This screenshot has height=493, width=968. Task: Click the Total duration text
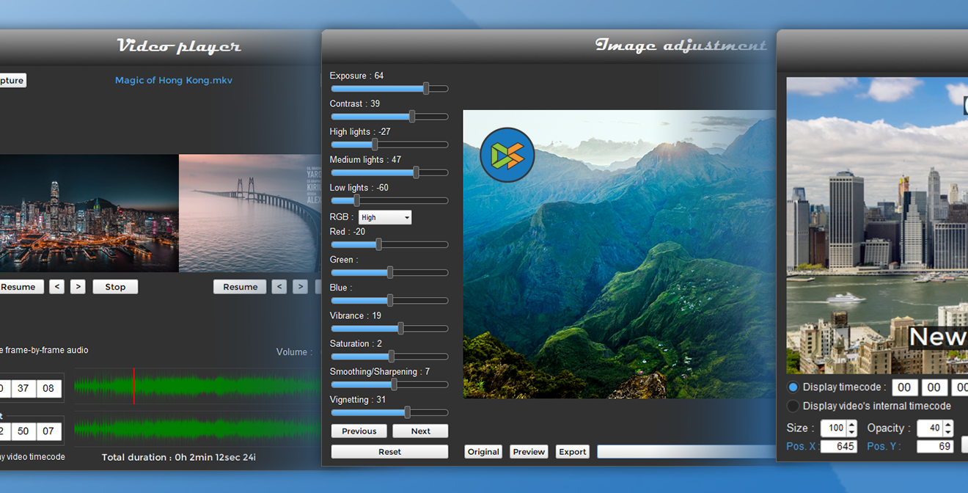pyautogui.click(x=179, y=457)
